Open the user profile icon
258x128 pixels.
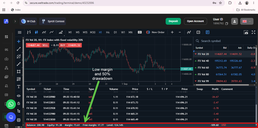click(235, 21)
